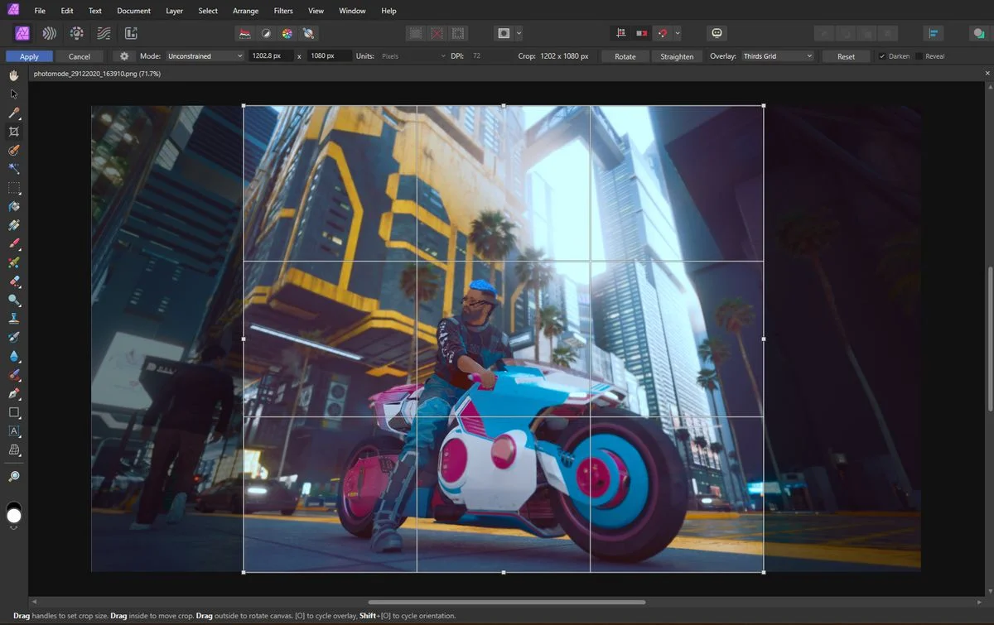The image size is (994, 625).
Task: Toggle the Darken checkbox
Action: [881, 56]
